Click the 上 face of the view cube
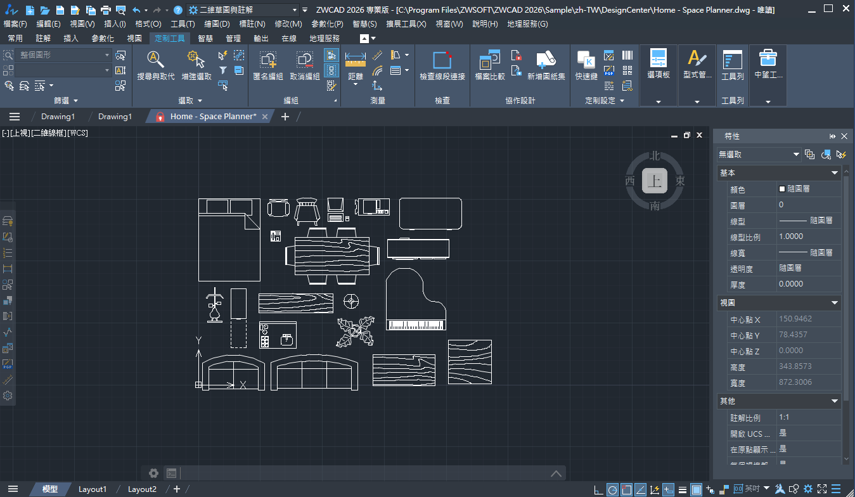 pos(655,181)
